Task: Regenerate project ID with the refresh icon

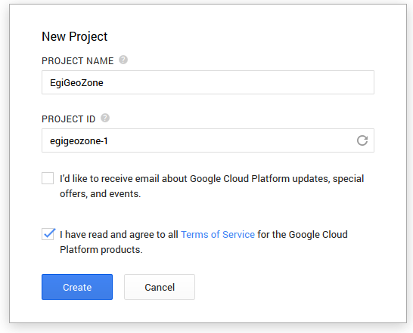Action: pos(362,140)
